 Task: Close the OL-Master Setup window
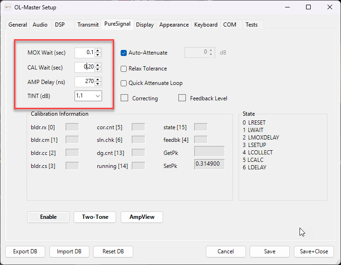[330, 7]
